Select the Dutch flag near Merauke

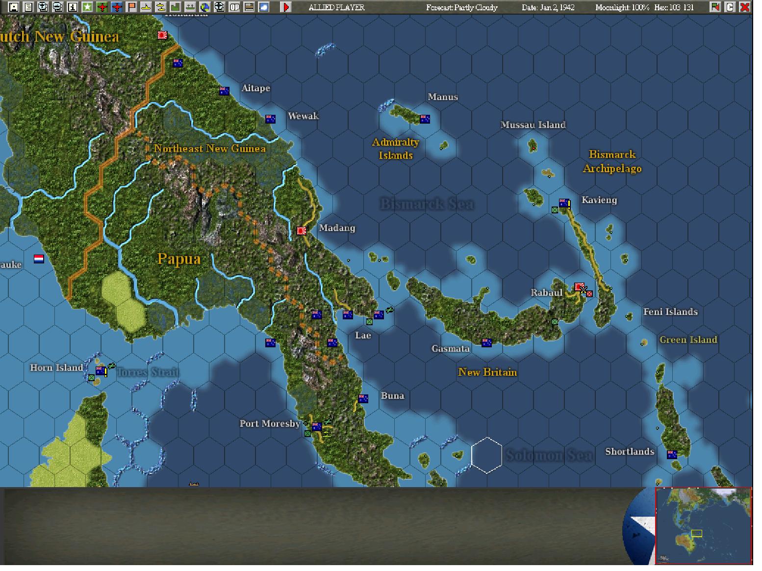[x=39, y=259]
